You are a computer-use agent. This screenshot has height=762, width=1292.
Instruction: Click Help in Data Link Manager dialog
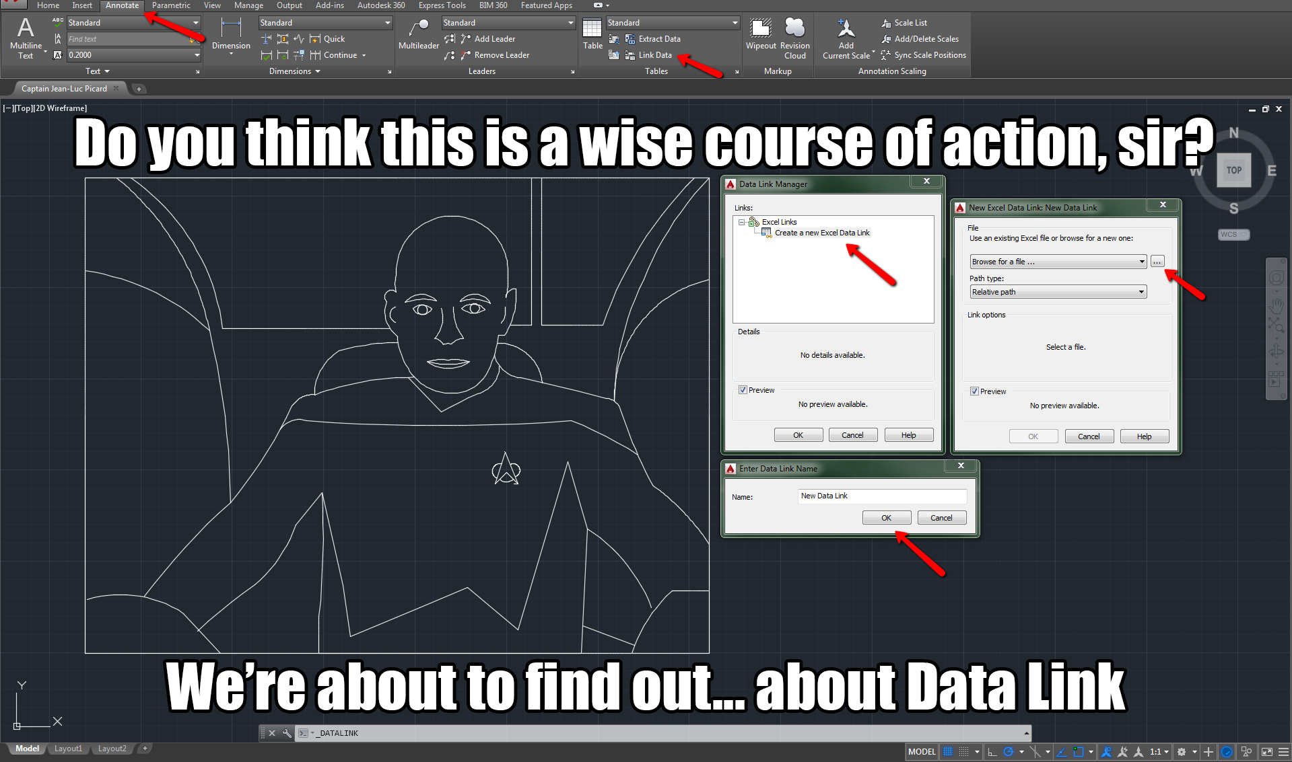pos(908,435)
